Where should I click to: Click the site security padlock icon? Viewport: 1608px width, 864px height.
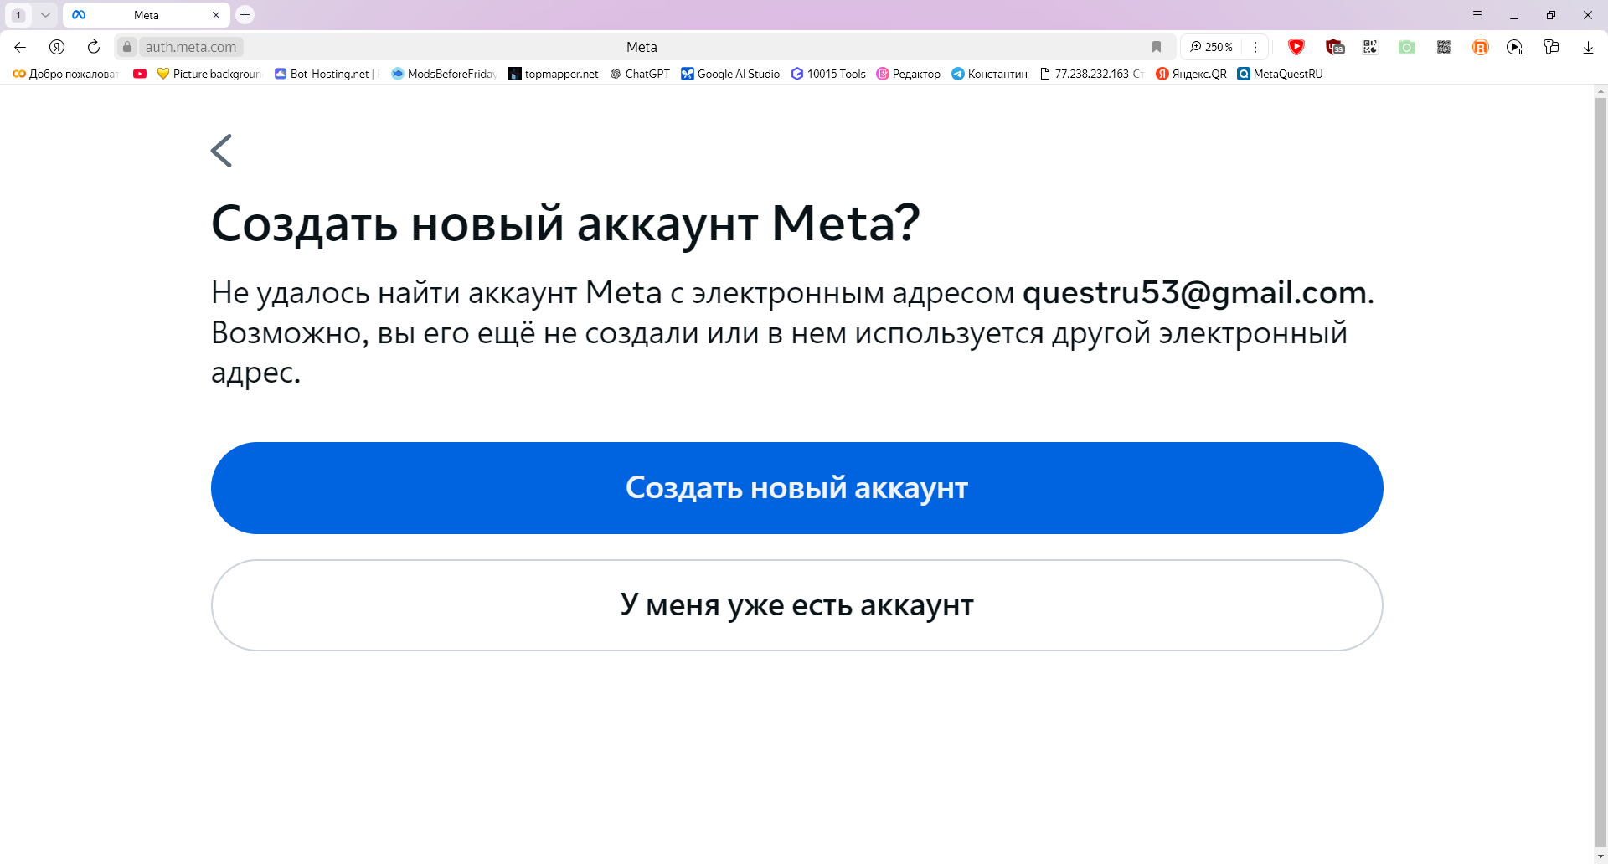click(x=127, y=47)
